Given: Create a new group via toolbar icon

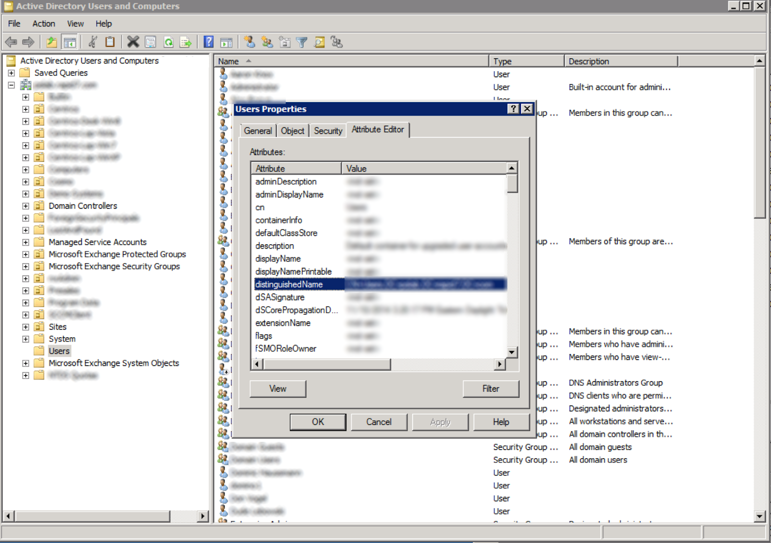Looking at the screenshot, I should [x=266, y=42].
